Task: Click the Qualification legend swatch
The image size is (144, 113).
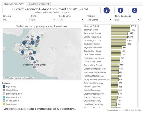Action: [4, 104]
